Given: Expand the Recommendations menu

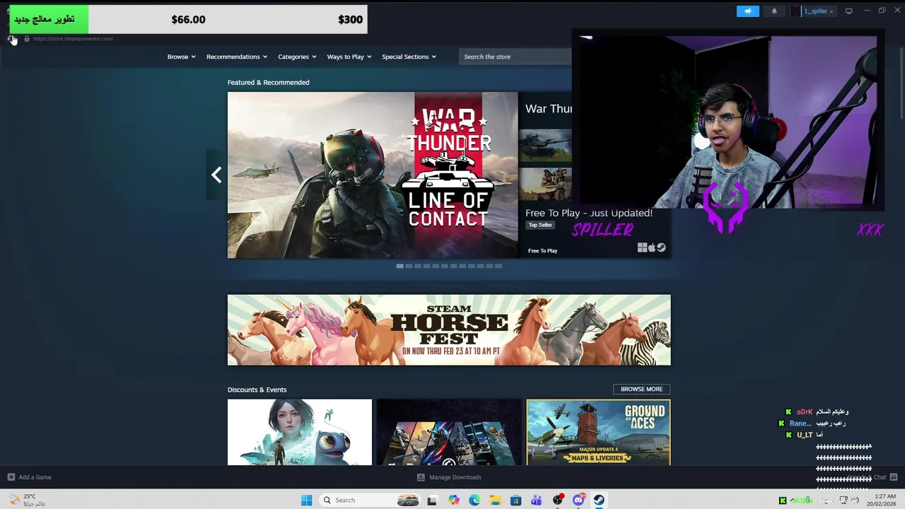Looking at the screenshot, I should pos(237,57).
